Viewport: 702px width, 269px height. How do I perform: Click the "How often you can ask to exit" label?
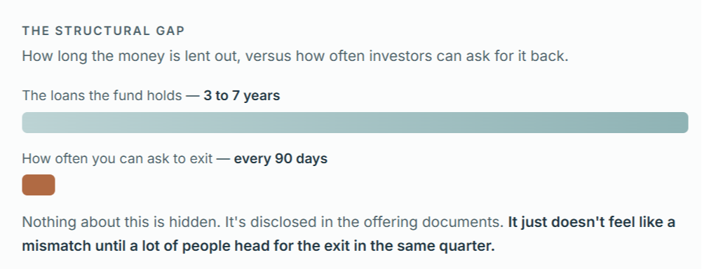tap(117, 158)
